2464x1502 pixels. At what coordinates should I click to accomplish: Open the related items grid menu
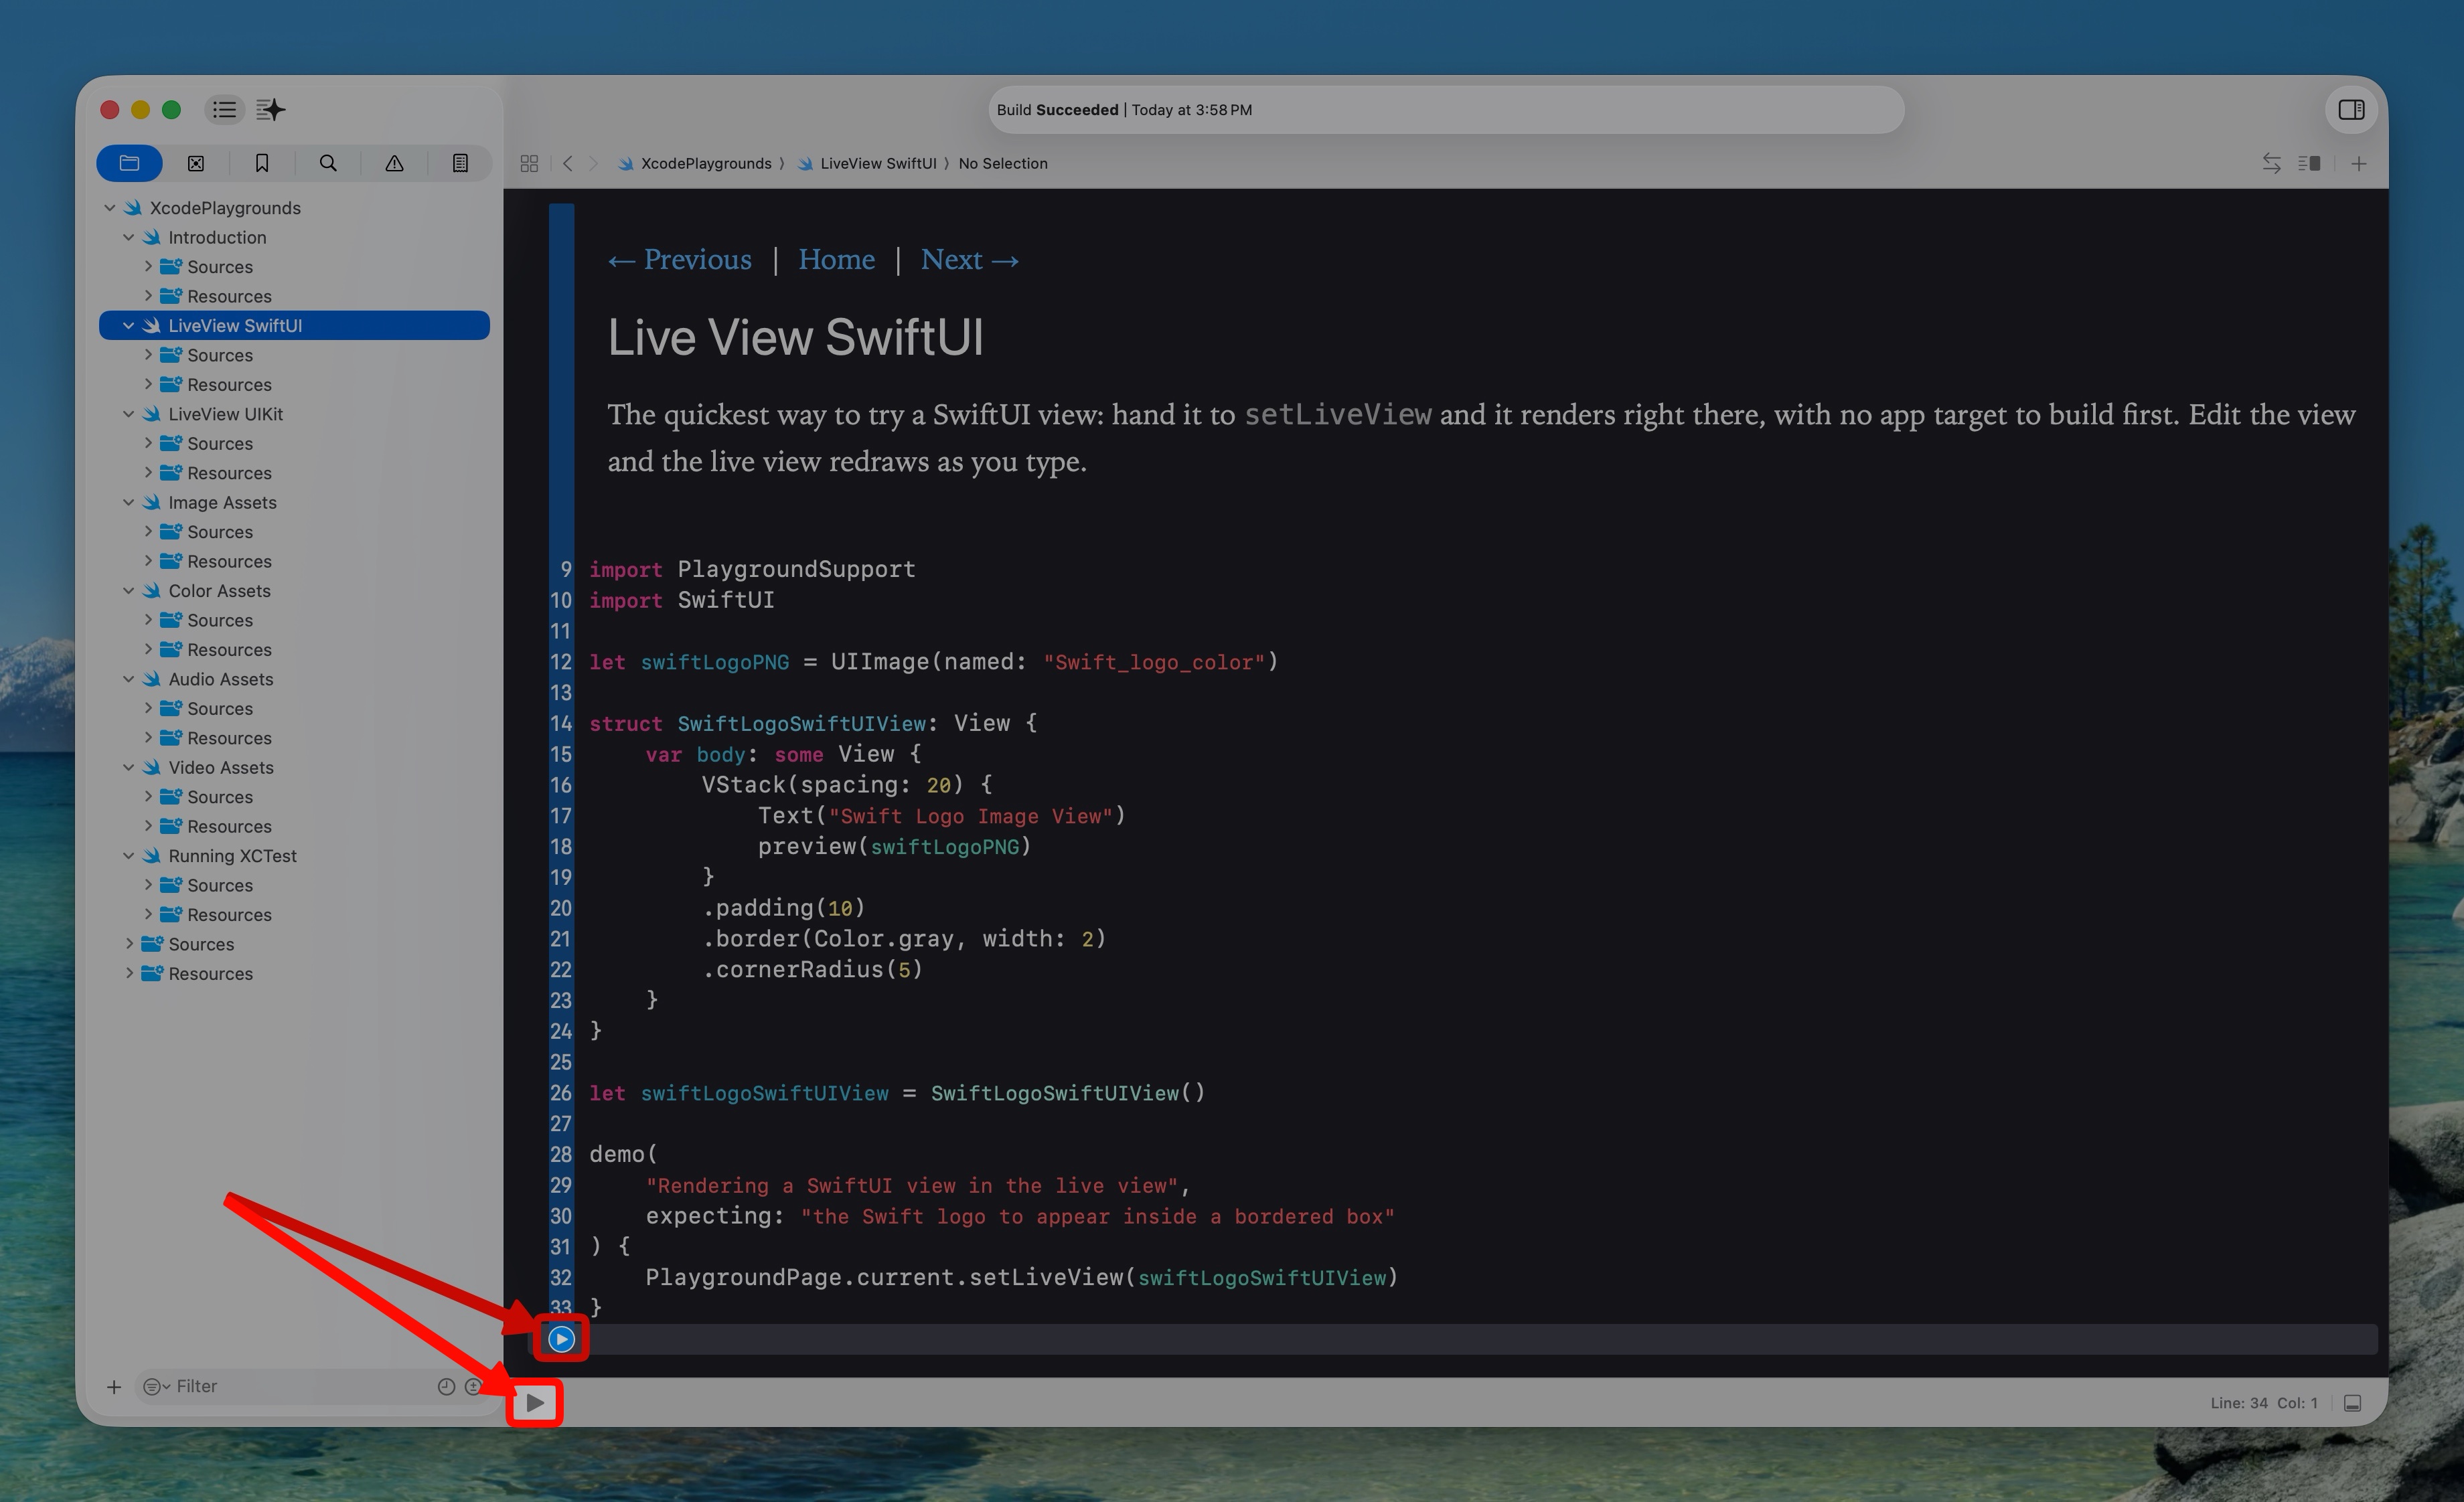click(x=529, y=164)
